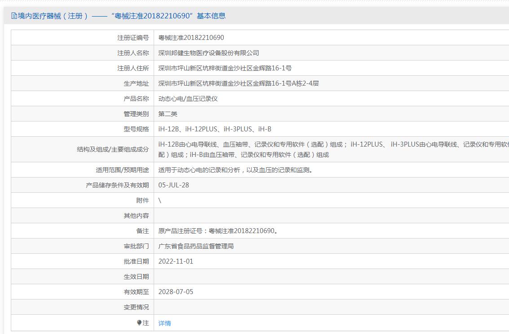This screenshot has width=509, height=334.
Task: Click the 审批部门 label
Action: (136, 246)
